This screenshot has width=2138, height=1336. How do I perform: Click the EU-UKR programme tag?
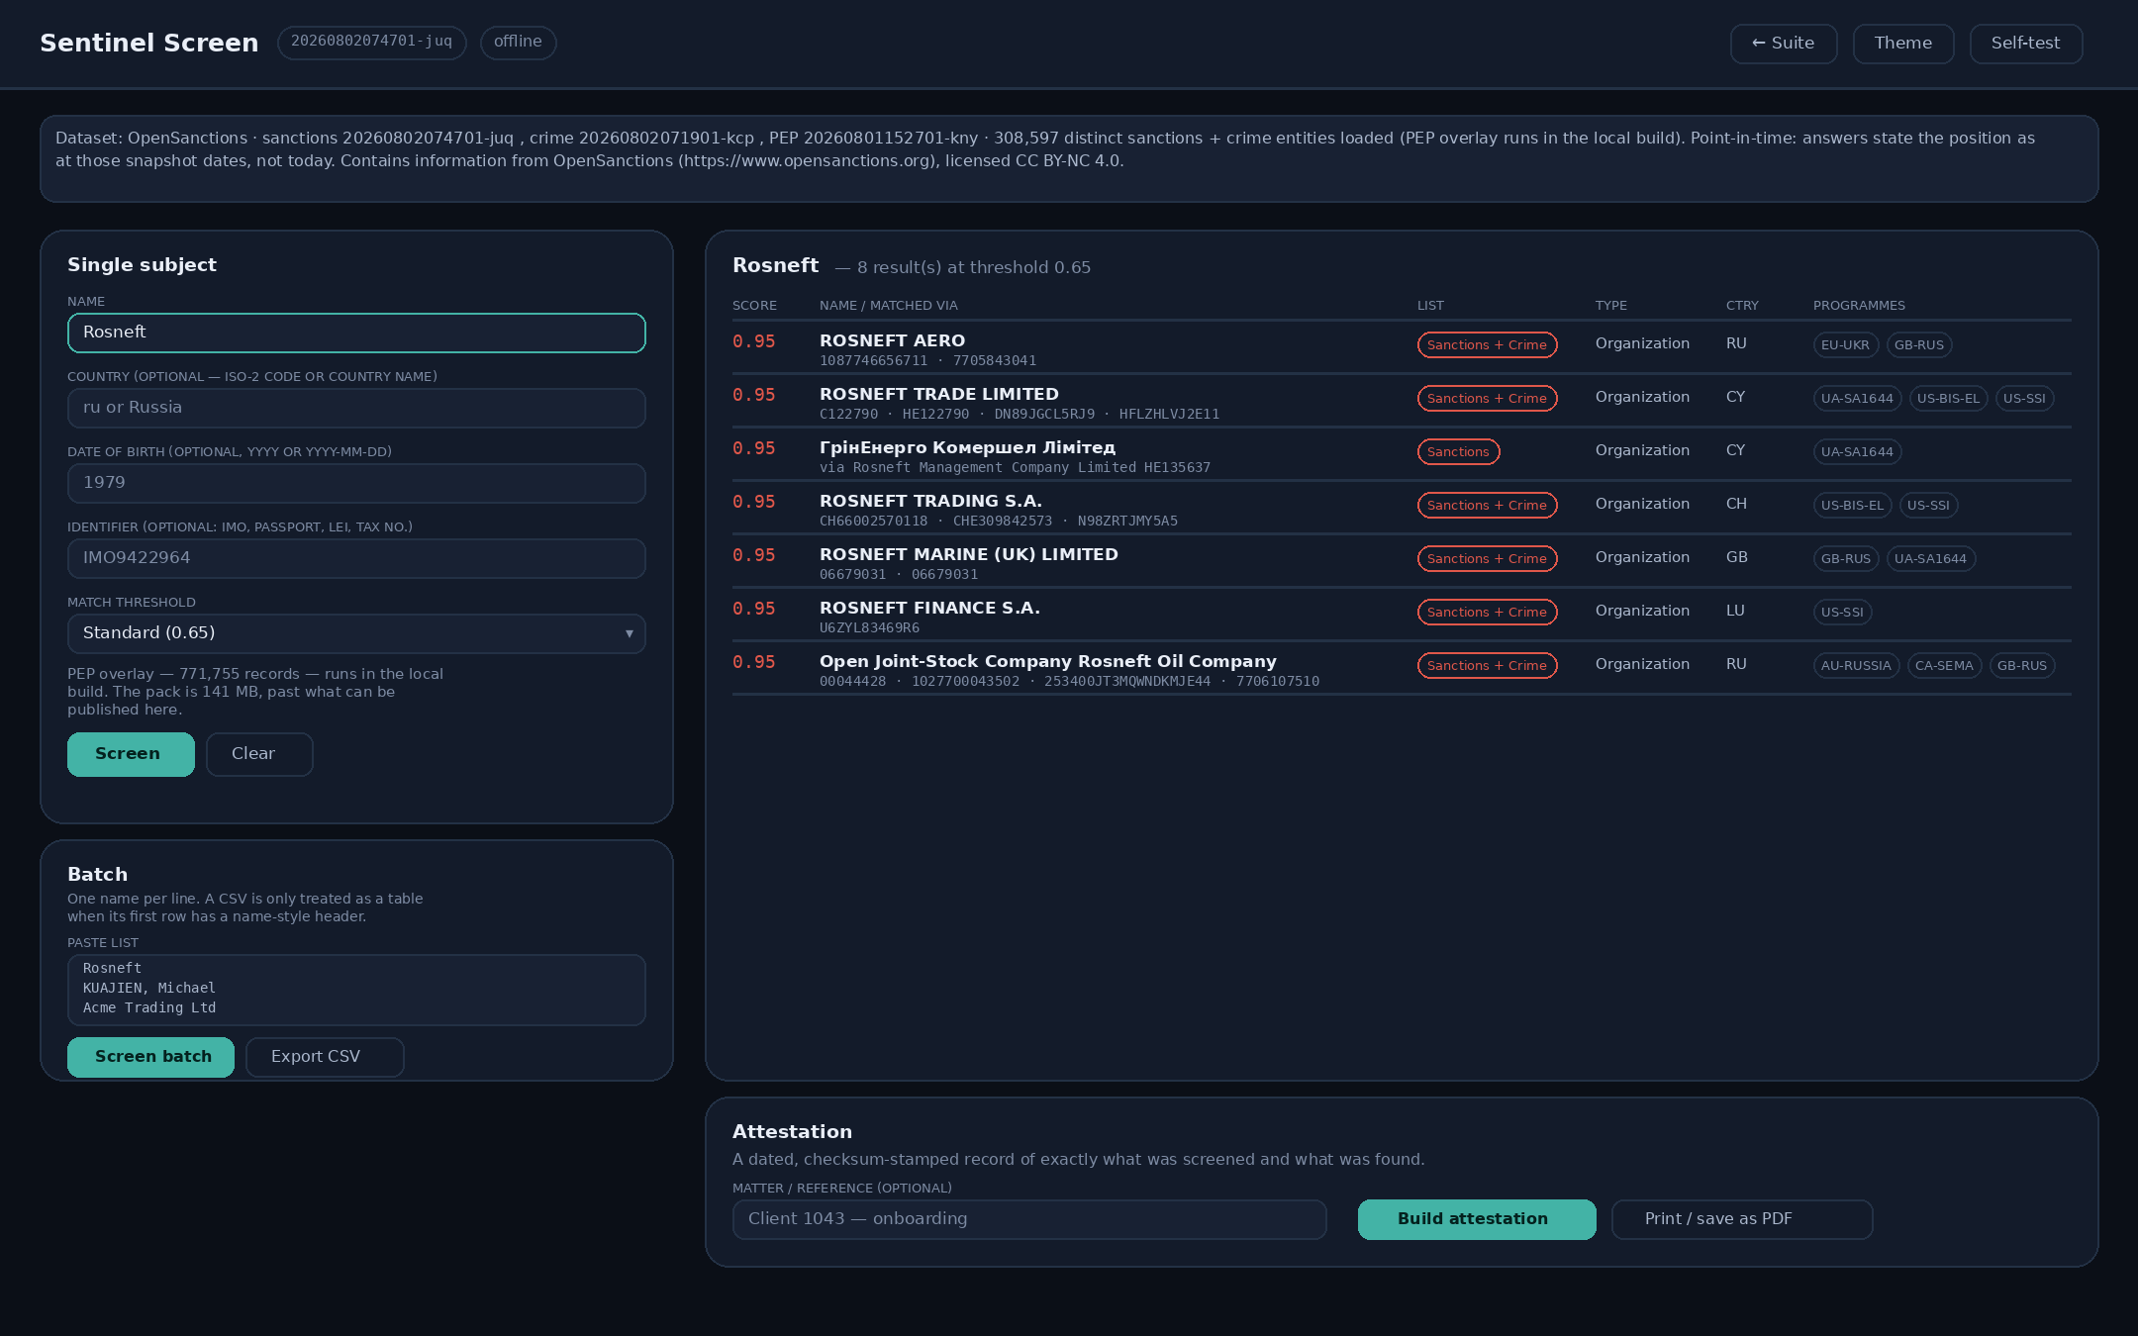click(x=1845, y=345)
